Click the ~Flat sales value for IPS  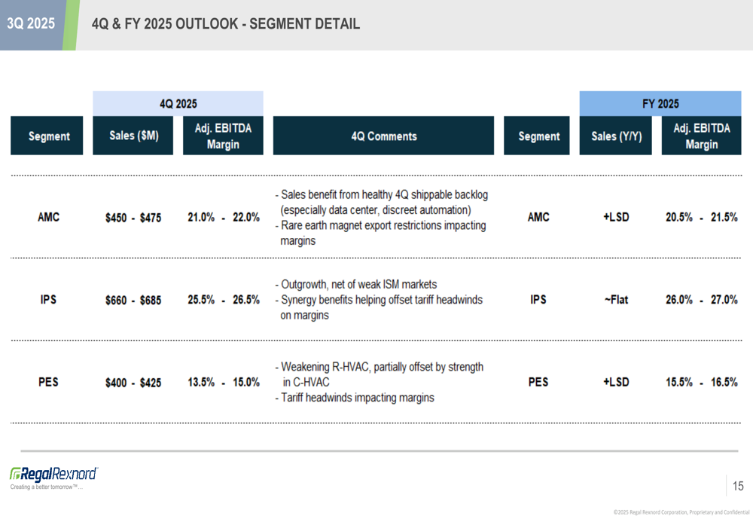(x=615, y=300)
